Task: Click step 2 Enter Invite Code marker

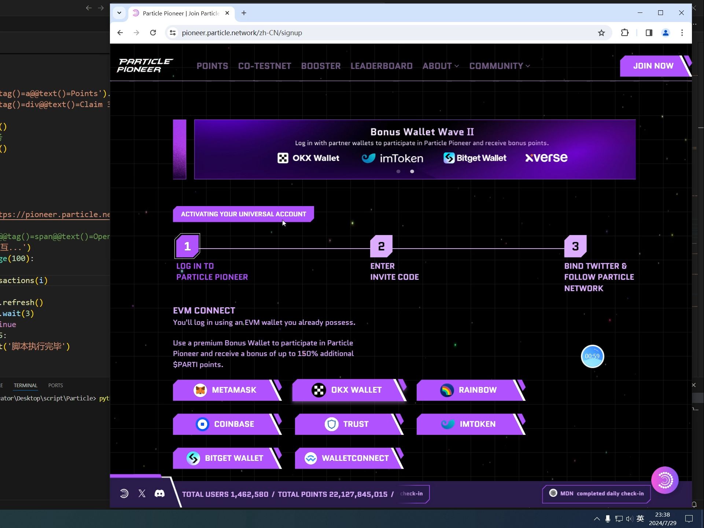Action: pos(381,246)
